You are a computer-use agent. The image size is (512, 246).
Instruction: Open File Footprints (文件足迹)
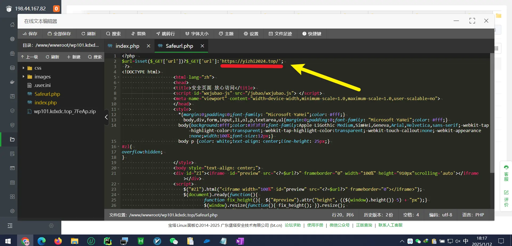pos(280,34)
